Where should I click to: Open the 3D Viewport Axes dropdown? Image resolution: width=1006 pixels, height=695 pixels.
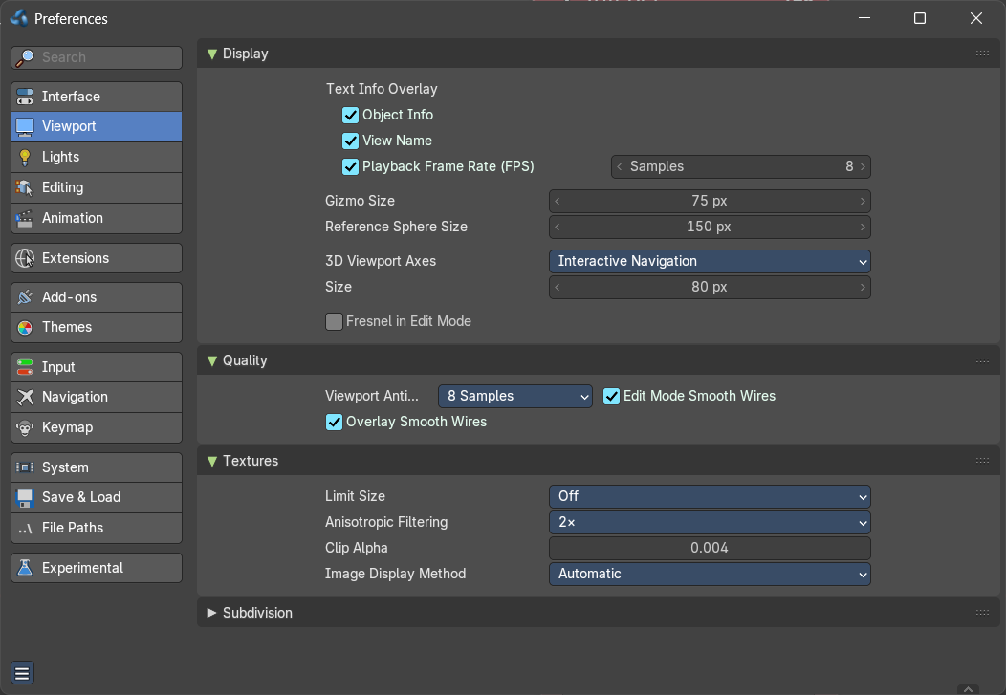coord(710,262)
